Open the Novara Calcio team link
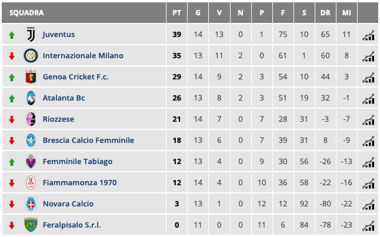This screenshot has height=237, width=380. click(x=68, y=204)
